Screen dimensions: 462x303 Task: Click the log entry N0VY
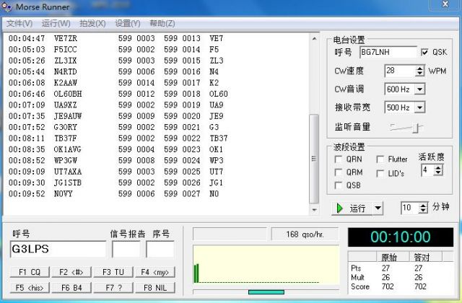coord(64,194)
